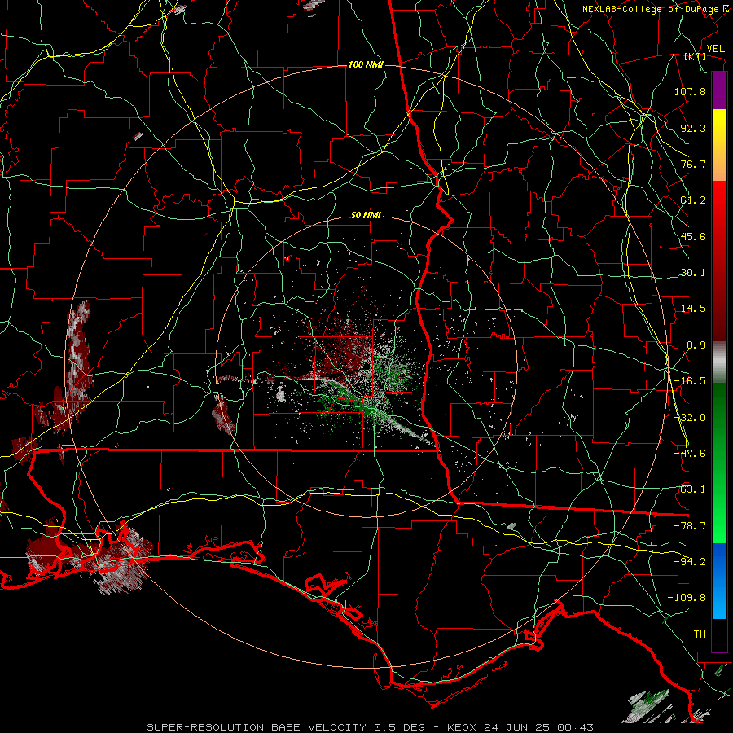Click the -78.7 legend value
Viewport: 733px width, 733px height.
click(x=690, y=526)
